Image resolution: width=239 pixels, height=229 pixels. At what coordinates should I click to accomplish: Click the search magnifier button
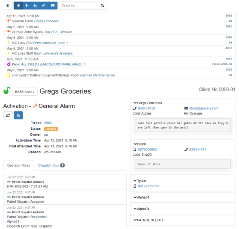point(102,5)
